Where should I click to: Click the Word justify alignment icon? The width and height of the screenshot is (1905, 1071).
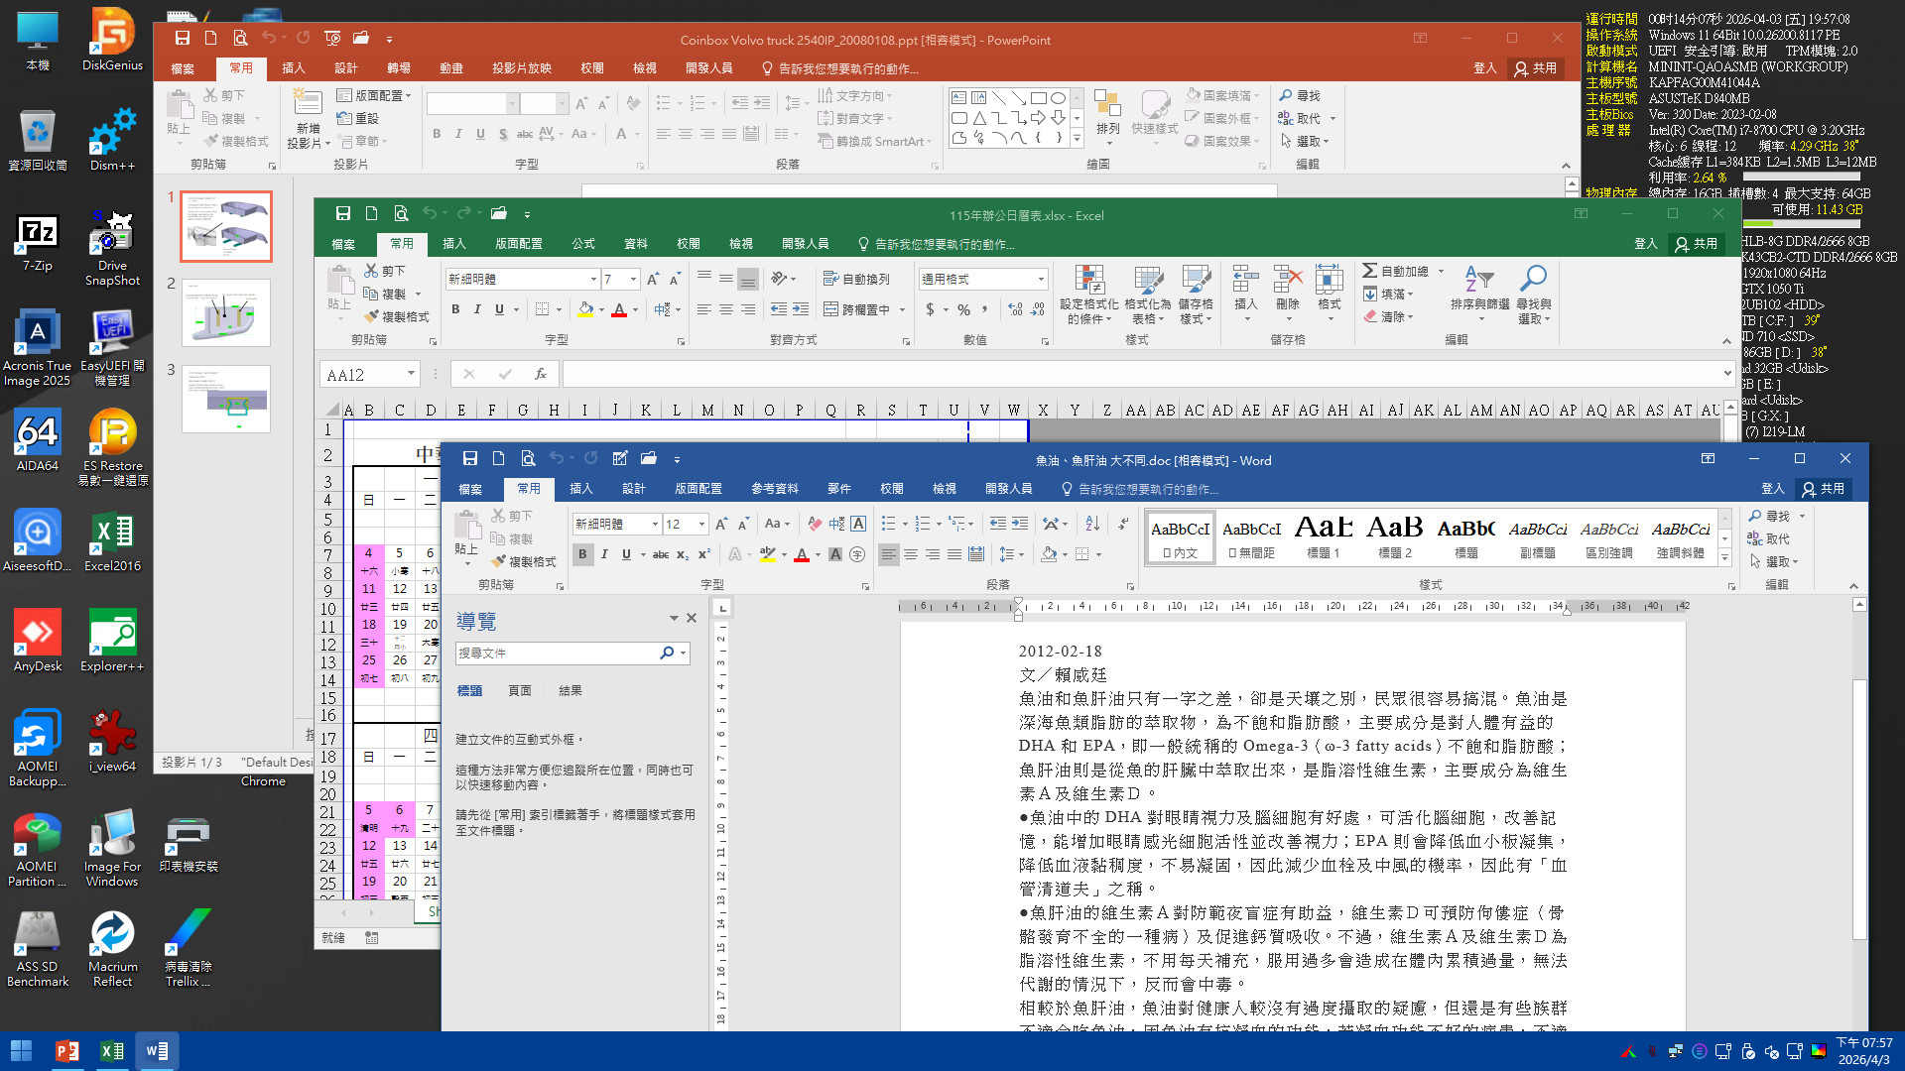[954, 554]
